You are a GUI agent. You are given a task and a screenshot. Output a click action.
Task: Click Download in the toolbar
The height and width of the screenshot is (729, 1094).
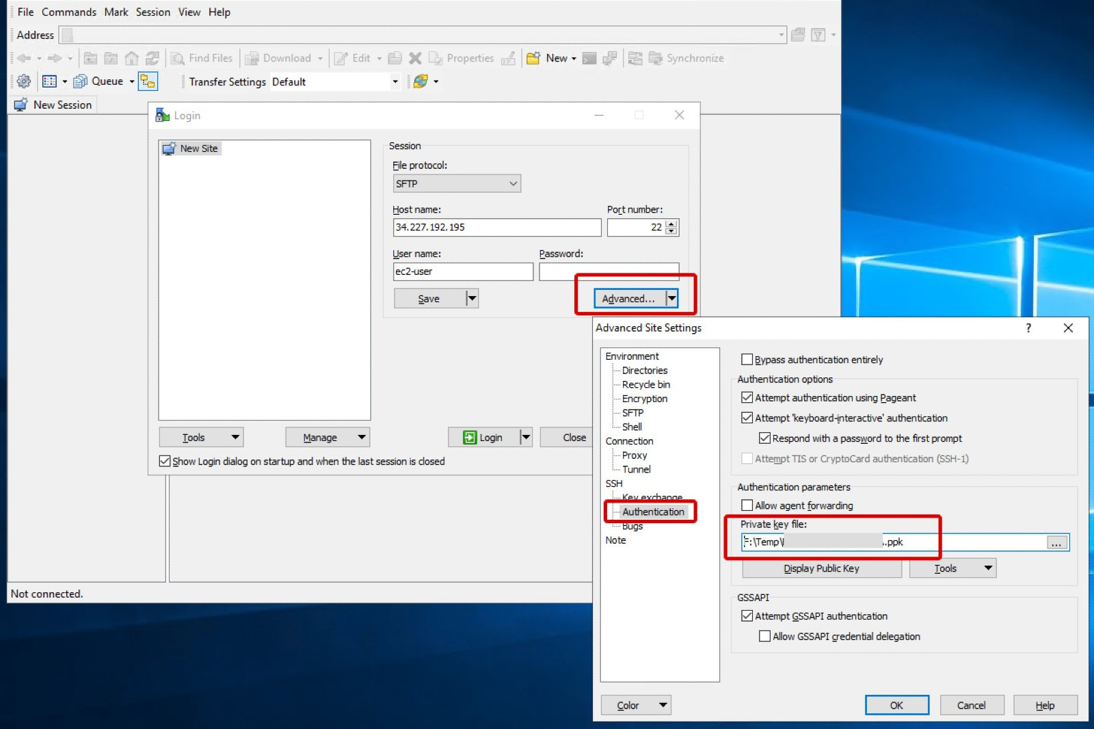[278, 58]
